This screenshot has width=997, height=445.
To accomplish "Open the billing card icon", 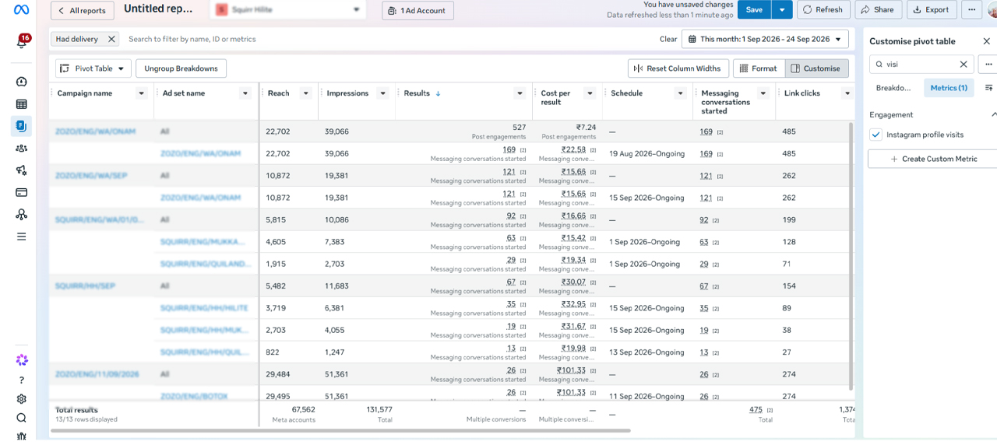I will [22, 192].
